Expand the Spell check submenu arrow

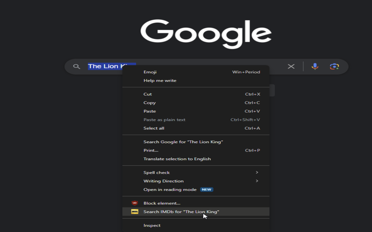coord(257,172)
